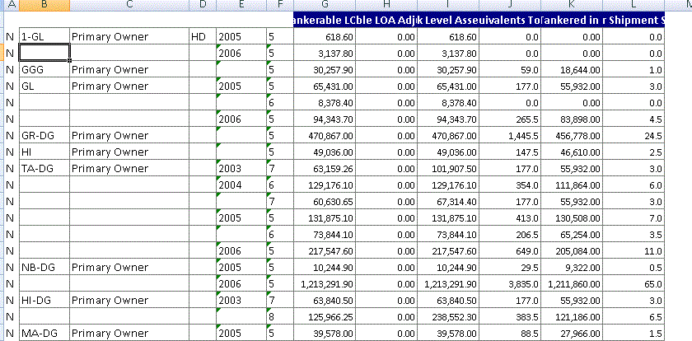Select the cell containing HI-DG
Viewport: 692px width, 341px height.
(44, 300)
